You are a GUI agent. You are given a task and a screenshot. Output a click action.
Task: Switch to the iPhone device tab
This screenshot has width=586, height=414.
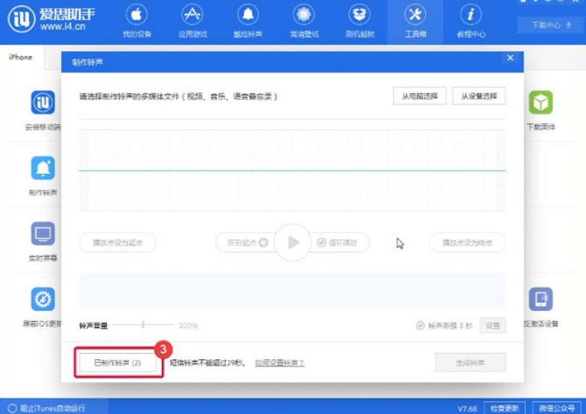click(21, 57)
